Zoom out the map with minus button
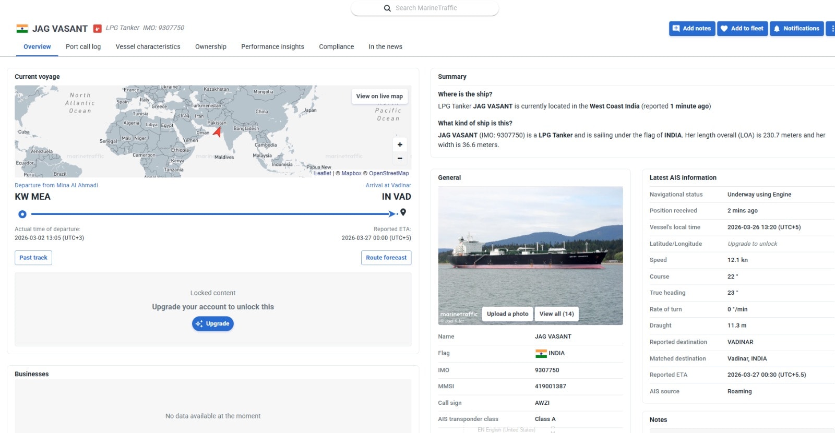Image resolution: width=835 pixels, height=433 pixels. tap(400, 158)
